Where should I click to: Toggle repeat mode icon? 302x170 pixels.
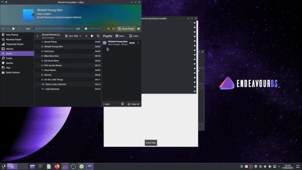pyautogui.click(x=114, y=29)
